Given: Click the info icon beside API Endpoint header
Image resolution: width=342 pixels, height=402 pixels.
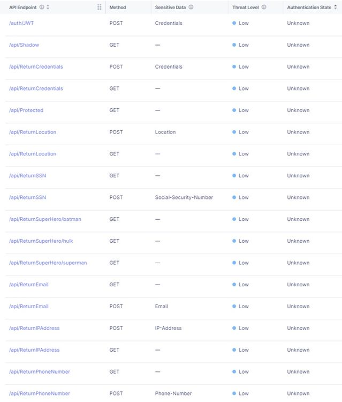Looking at the screenshot, I should pyautogui.click(x=42, y=8).
